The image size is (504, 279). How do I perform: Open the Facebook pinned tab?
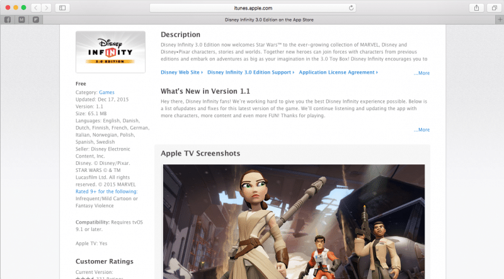(x=8, y=20)
